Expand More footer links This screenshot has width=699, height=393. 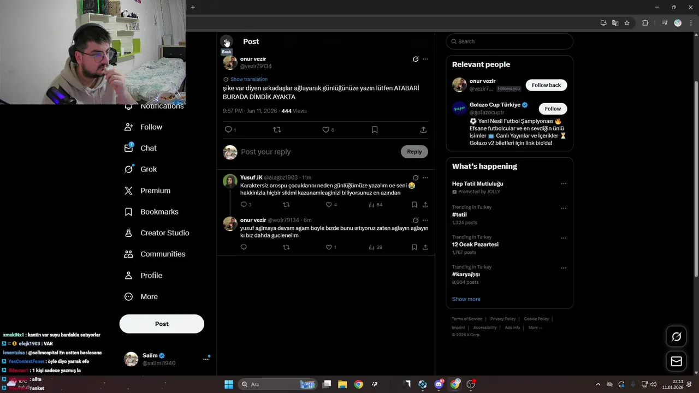[x=535, y=327]
